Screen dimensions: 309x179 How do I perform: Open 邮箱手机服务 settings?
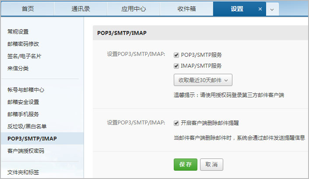tap(23, 114)
